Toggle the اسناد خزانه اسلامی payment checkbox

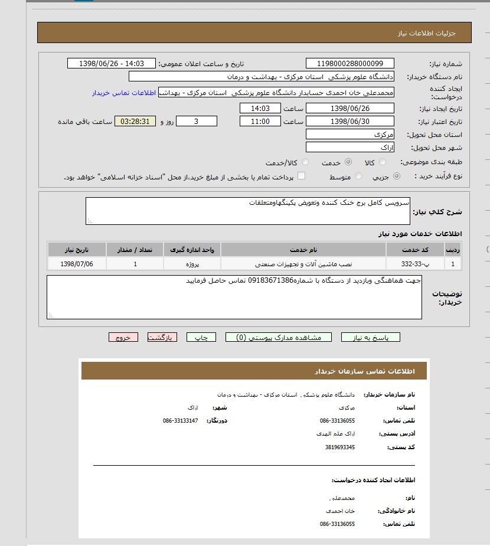point(301,176)
